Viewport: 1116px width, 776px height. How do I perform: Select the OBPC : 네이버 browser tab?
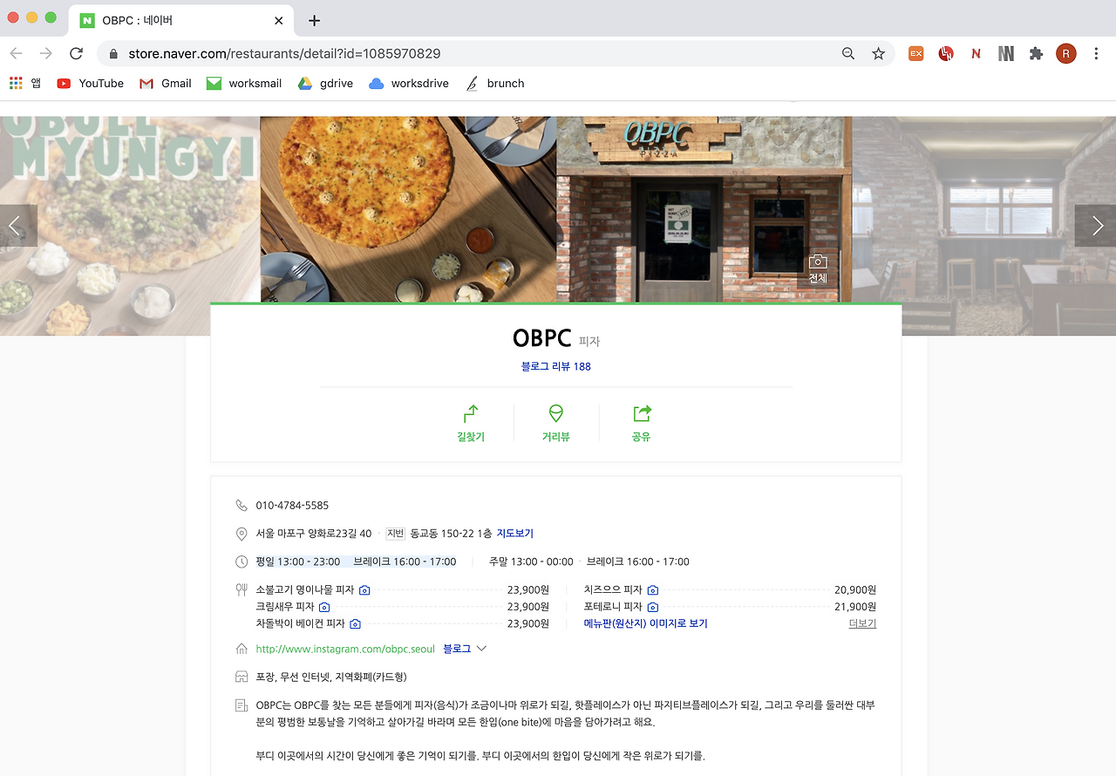[182, 20]
